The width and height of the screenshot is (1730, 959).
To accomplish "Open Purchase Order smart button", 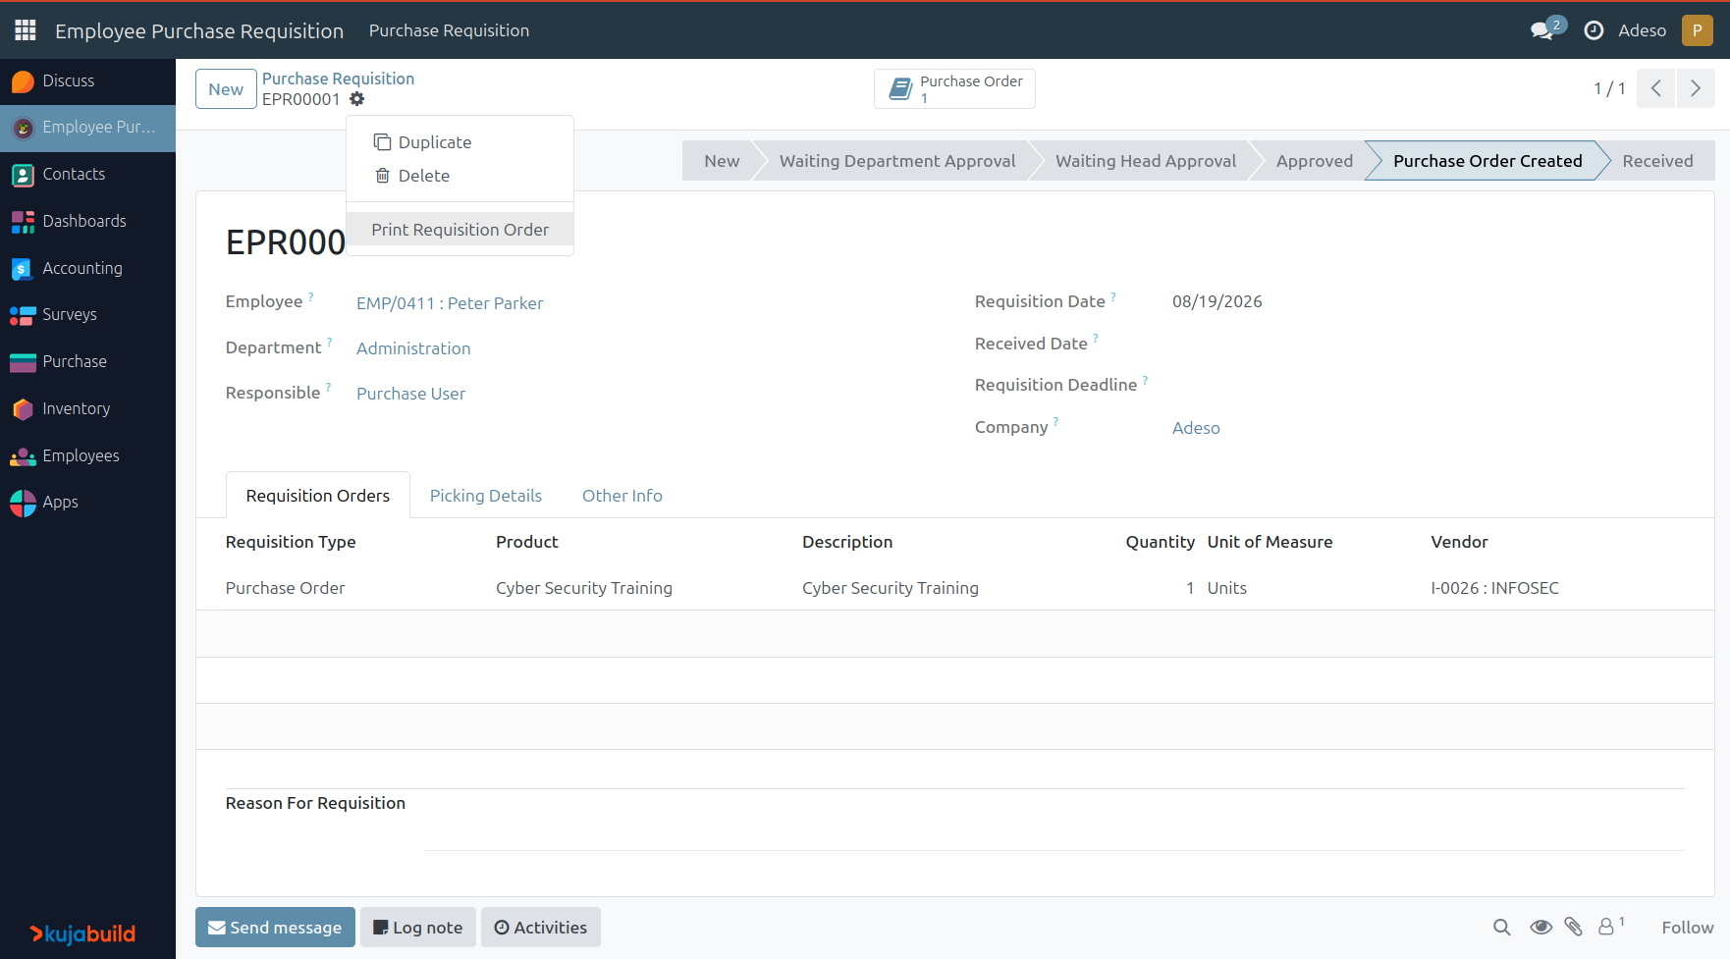I will pos(954,88).
